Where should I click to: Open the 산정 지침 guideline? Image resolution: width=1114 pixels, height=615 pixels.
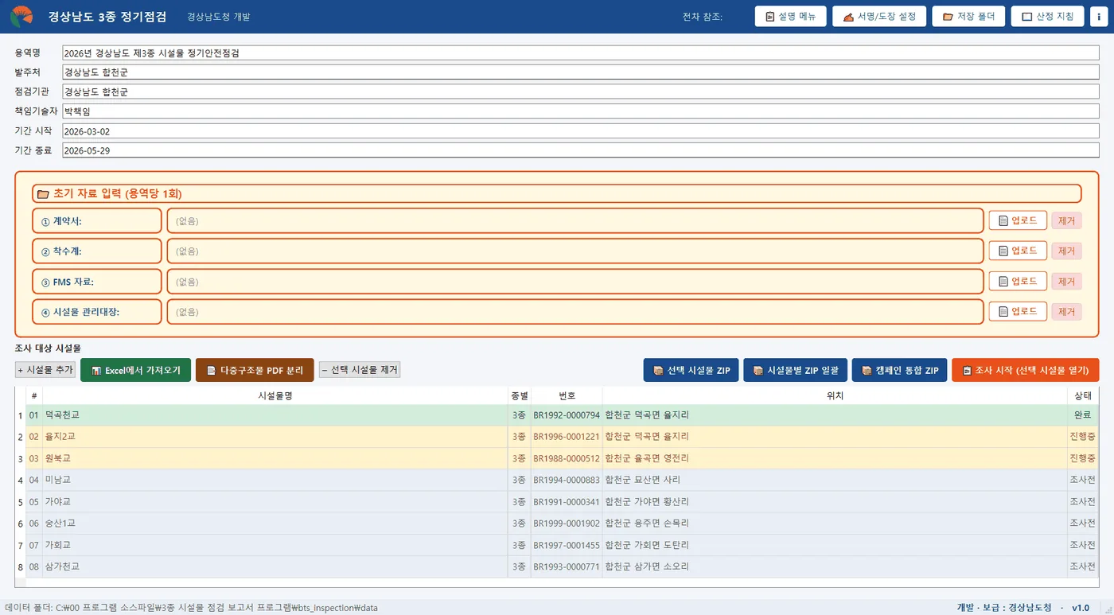click(x=1048, y=17)
